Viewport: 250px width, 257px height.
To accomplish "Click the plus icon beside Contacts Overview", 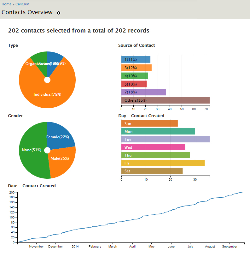I will coord(59,13).
